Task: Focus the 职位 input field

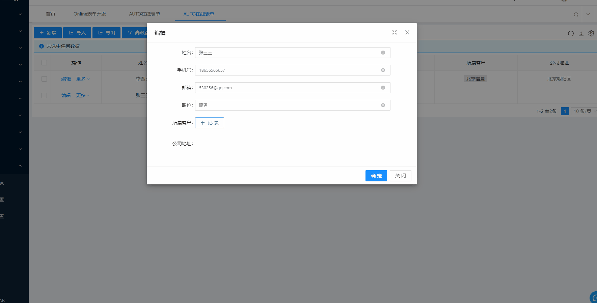Action: click(293, 105)
